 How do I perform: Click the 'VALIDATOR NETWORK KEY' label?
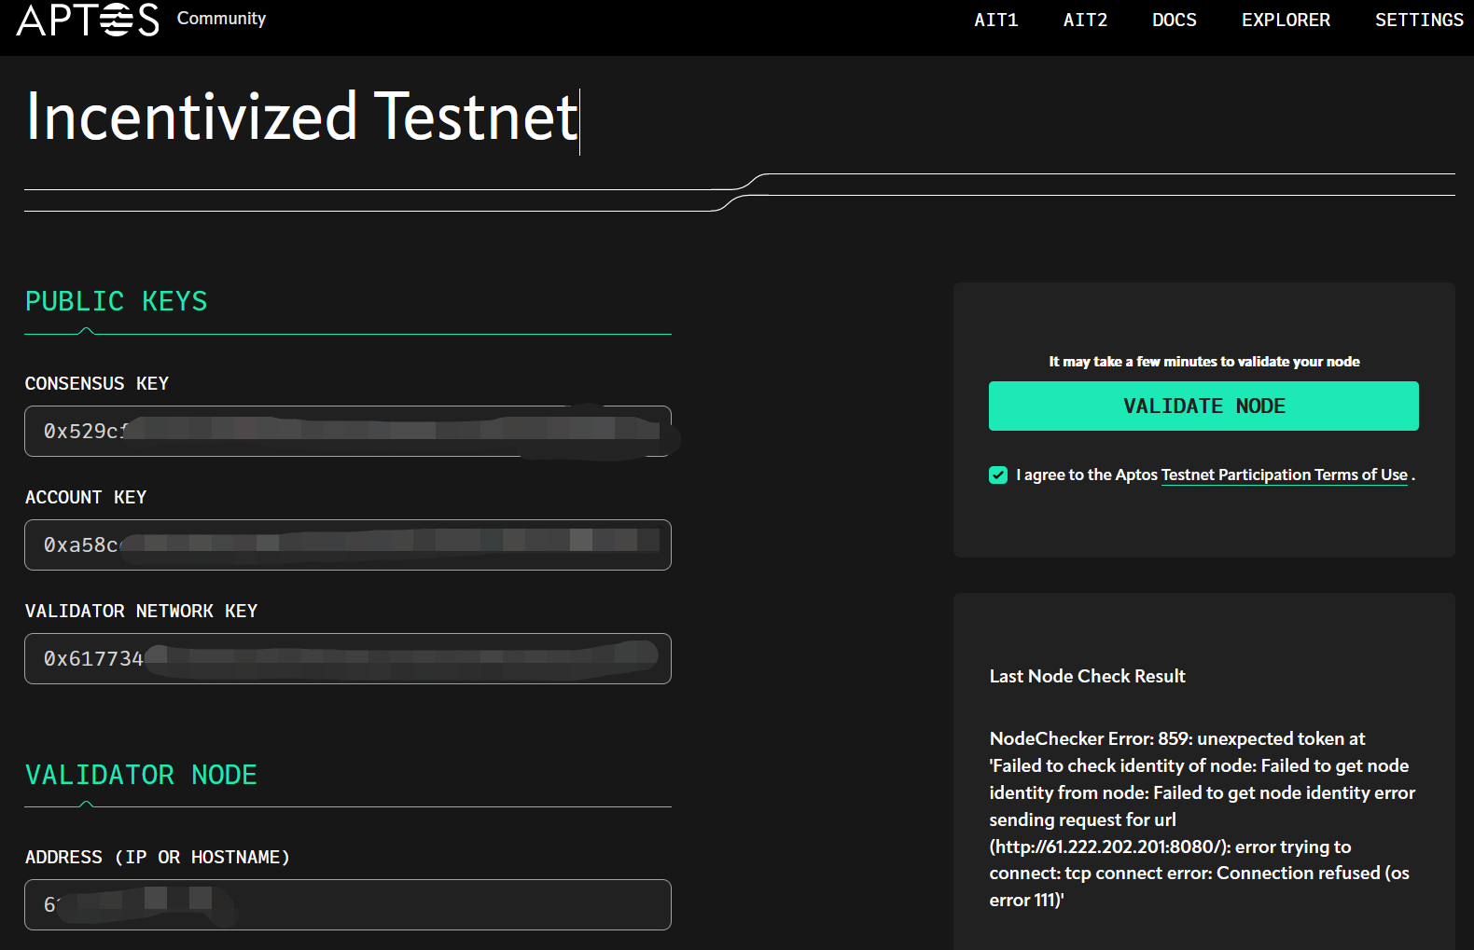pos(142,611)
